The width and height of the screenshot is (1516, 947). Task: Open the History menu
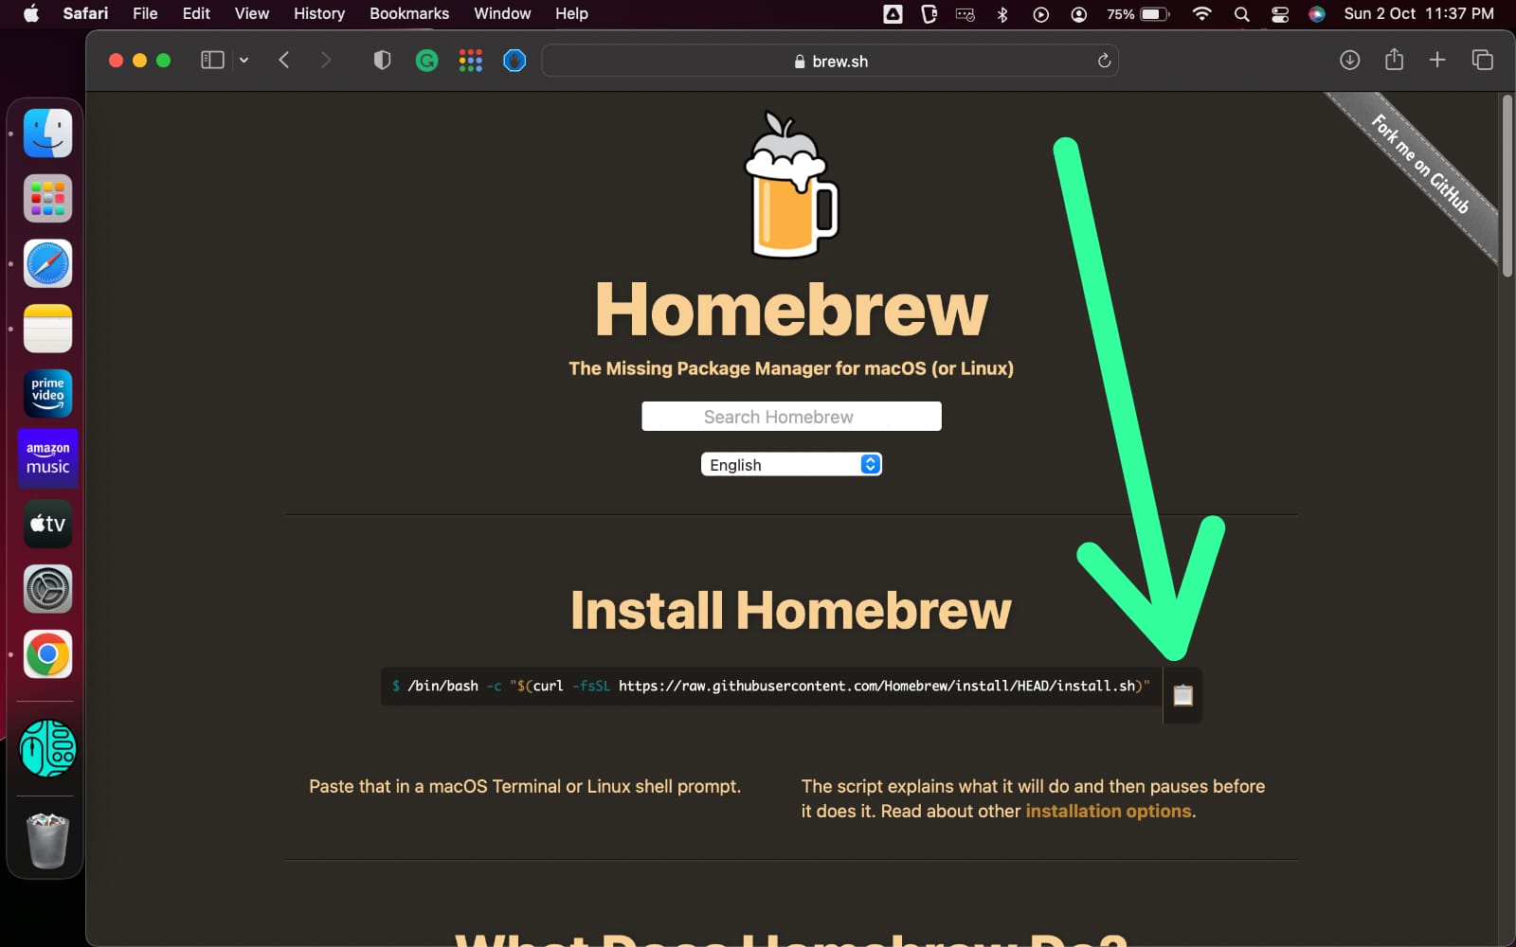[317, 13]
